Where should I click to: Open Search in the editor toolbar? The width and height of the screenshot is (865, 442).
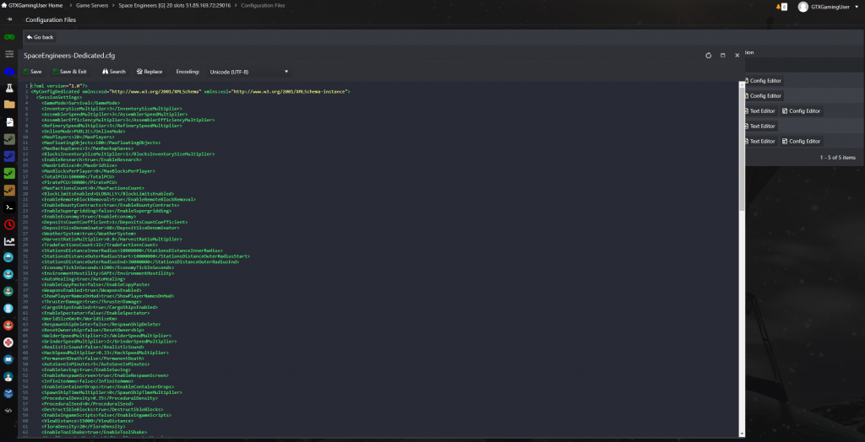[x=113, y=72]
